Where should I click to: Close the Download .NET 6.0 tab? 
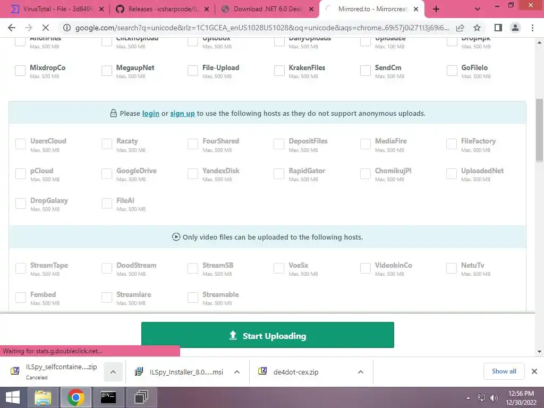311,10
